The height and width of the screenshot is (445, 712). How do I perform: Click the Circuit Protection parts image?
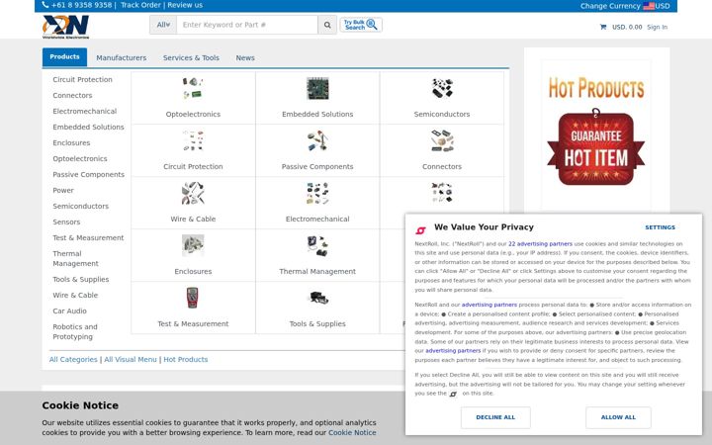(193, 140)
